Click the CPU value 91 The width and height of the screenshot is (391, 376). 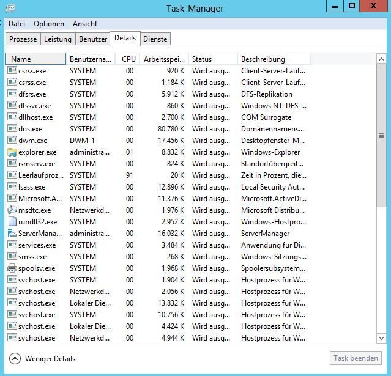coord(130,175)
